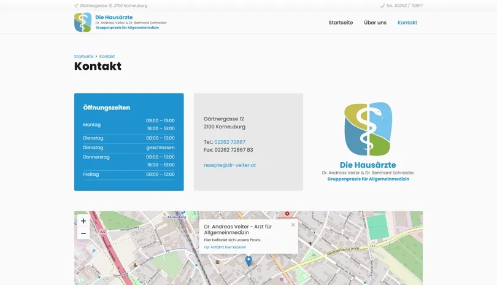Click the large Die Hausärzte logo image
This screenshot has height=285, width=497.
[368, 142]
